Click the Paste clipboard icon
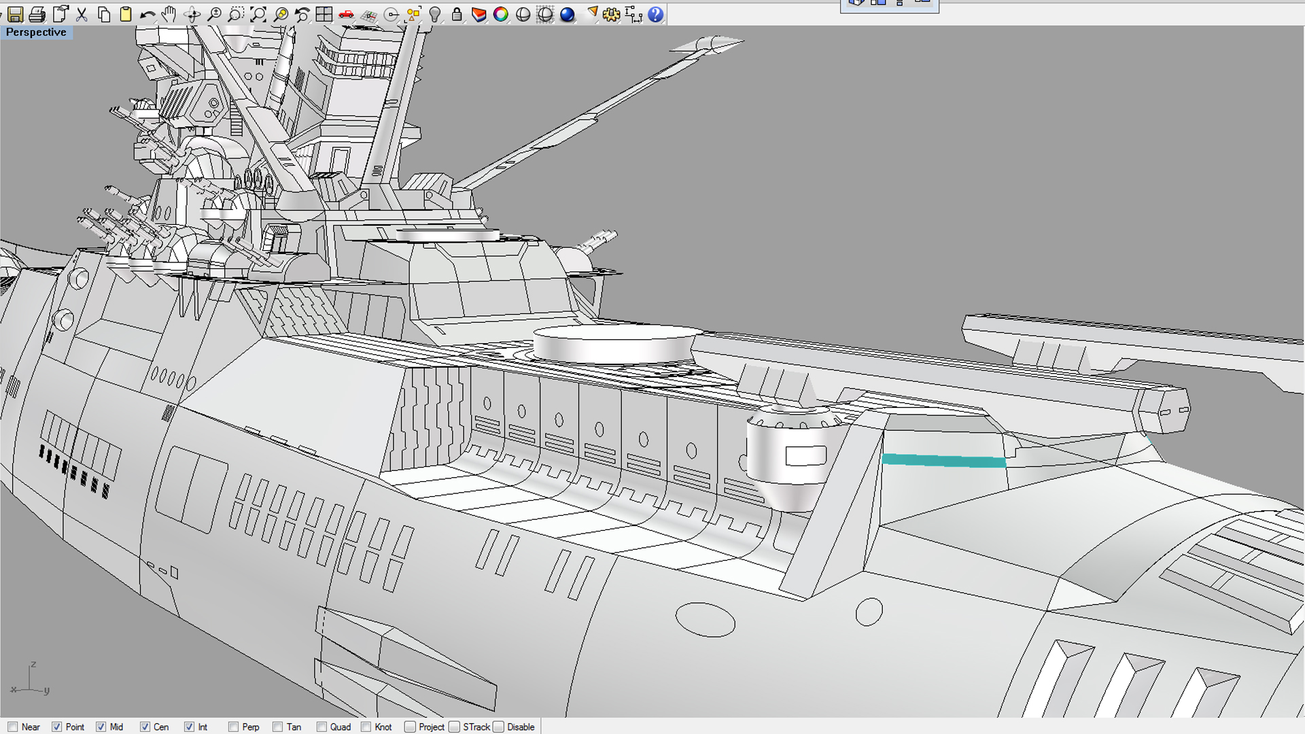 (126, 14)
